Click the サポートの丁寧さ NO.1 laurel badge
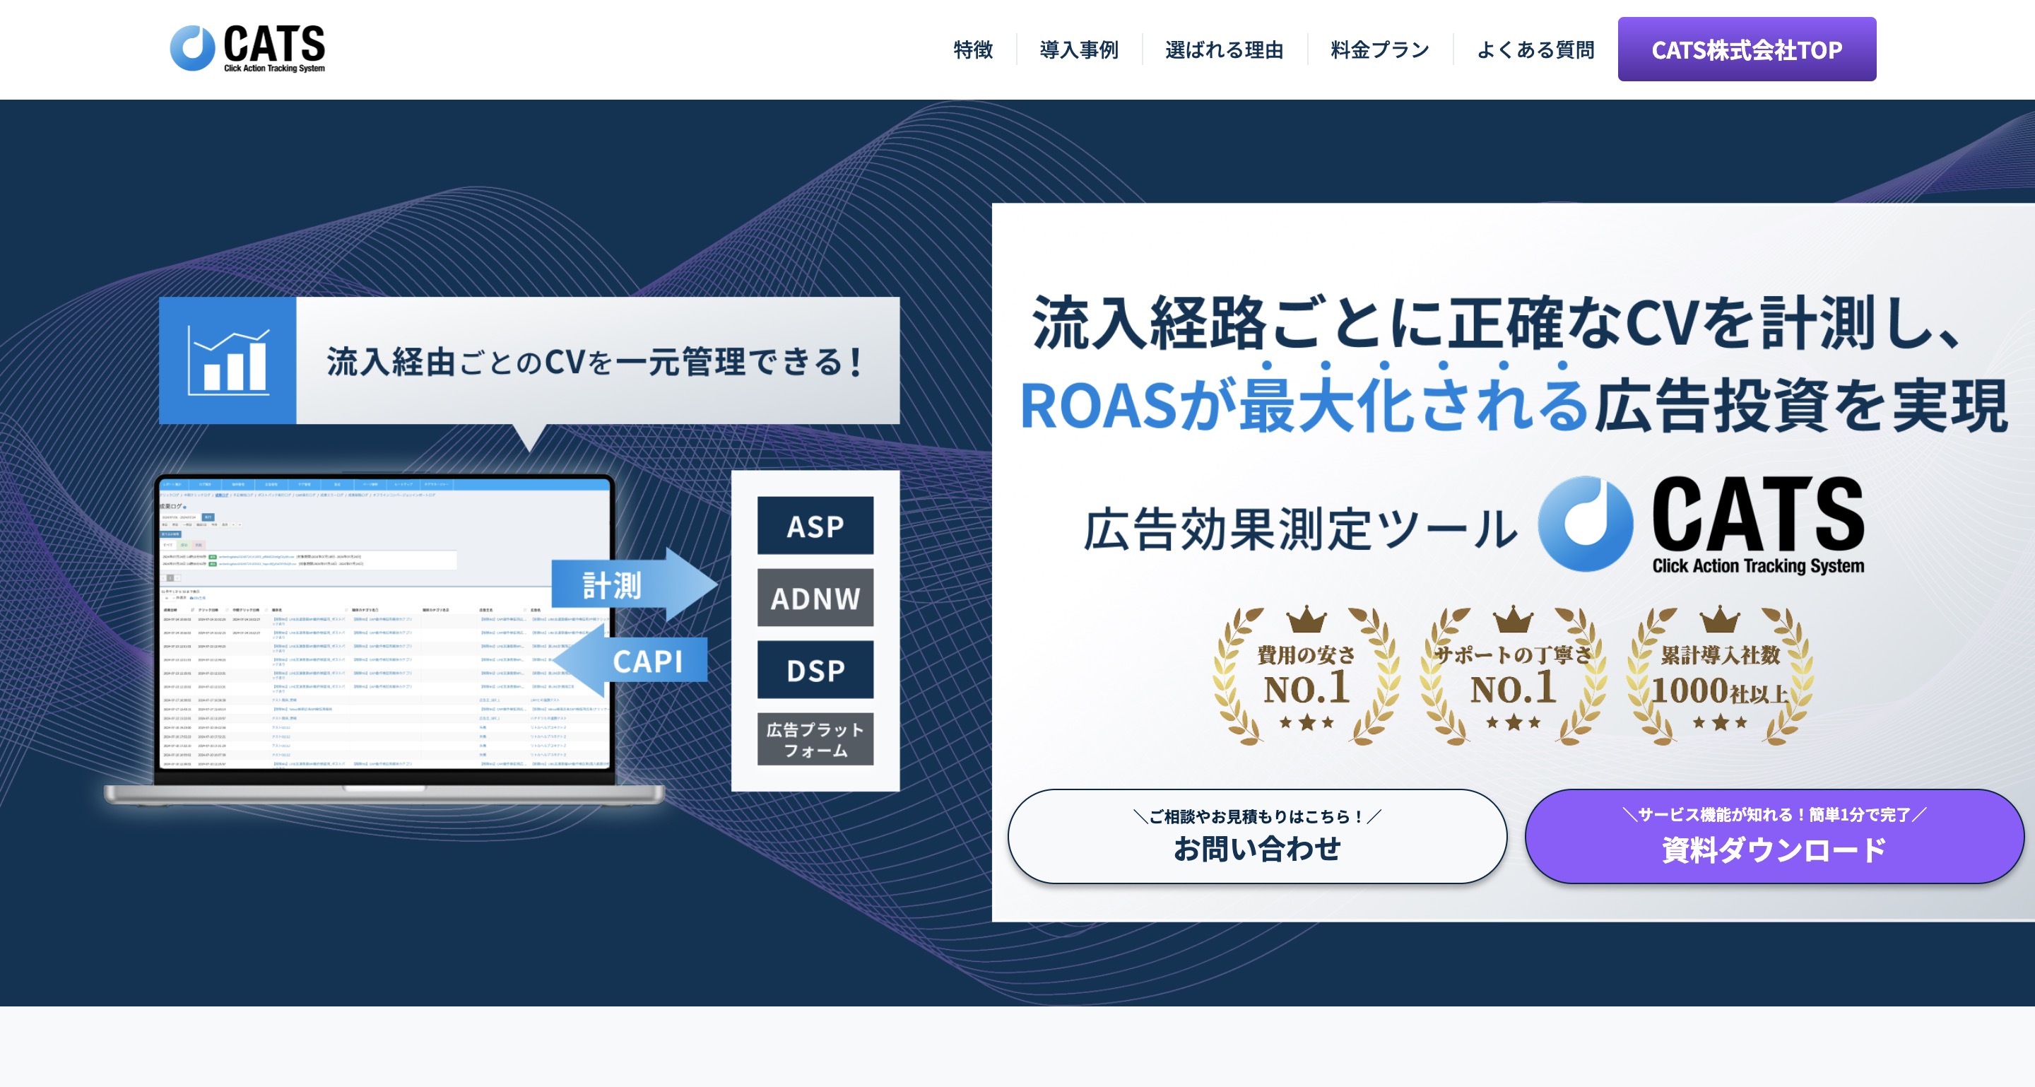 [x=1512, y=676]
